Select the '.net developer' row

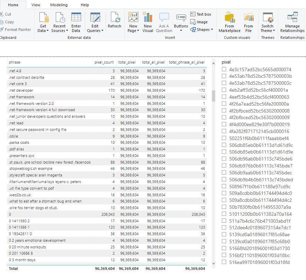(107, 90)
